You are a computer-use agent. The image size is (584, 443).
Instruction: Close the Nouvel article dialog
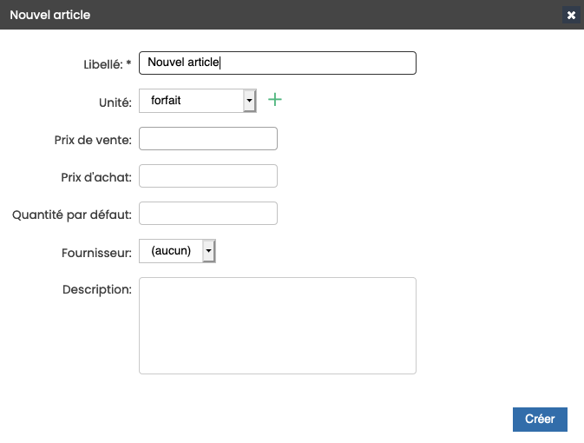pos(571,15)
